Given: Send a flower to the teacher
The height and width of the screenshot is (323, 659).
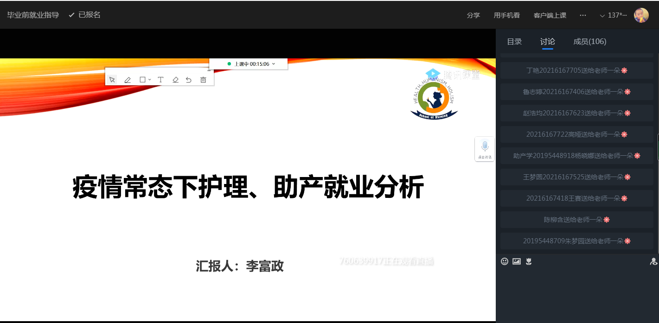Looking at the screenshot, I should tap(529, 261).
